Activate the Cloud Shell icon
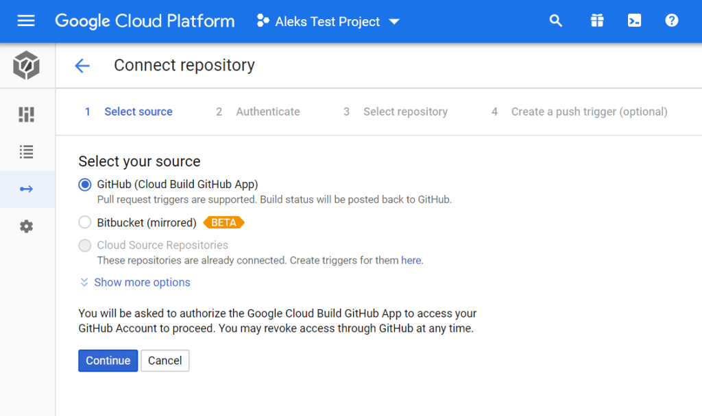This screenshot has height=416, width=702. [x=634, y=21]
